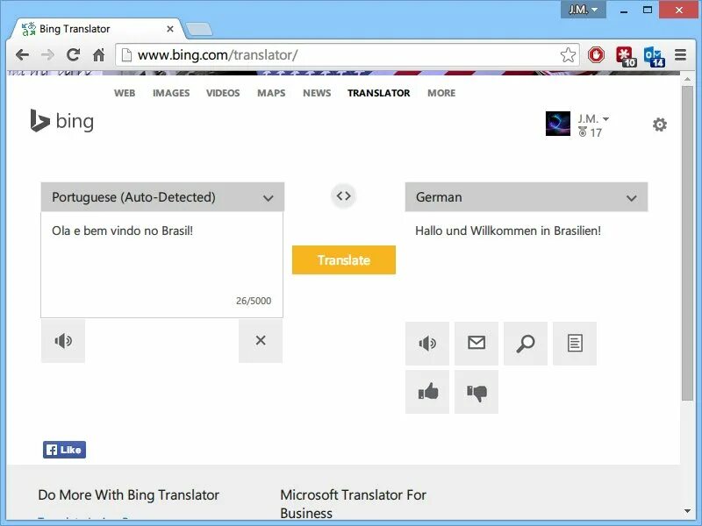
Task: Reload the Bing Translator page
Action: point(73,55)
